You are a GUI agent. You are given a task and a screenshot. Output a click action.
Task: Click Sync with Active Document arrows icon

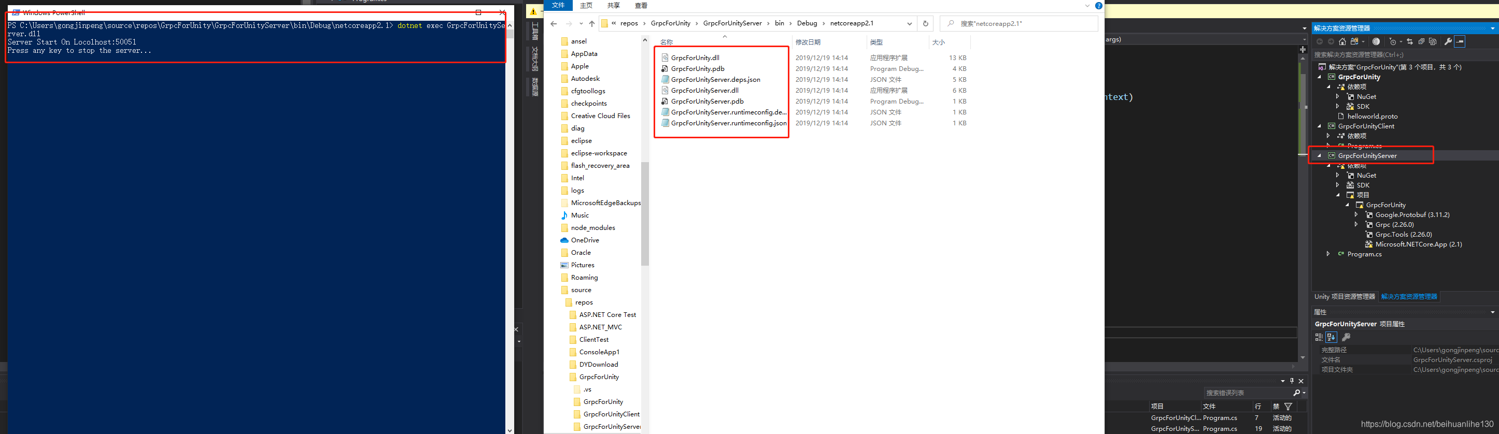click(1410, 41)
